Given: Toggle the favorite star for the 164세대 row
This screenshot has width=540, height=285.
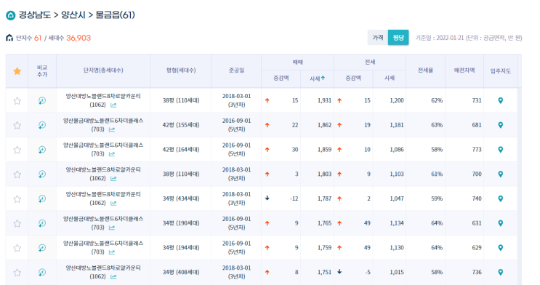Looking at the screenshot, I should [17, 150].
